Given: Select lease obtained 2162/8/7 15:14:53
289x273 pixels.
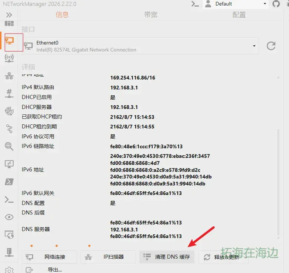Looking at the screenshot, I should (x=132, y=117).
